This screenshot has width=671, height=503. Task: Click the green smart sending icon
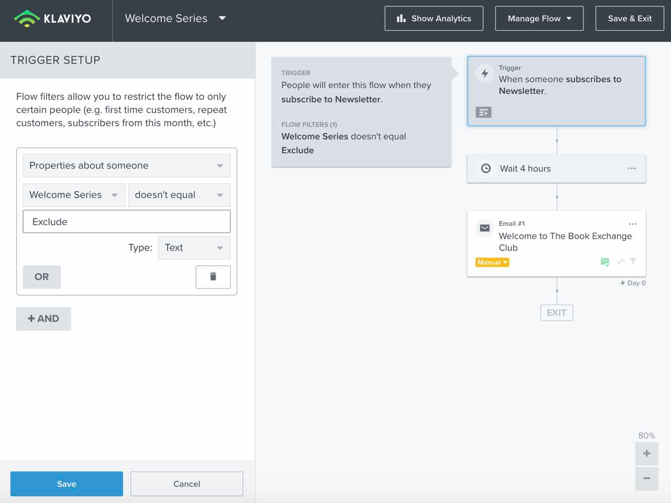(605, 262)
